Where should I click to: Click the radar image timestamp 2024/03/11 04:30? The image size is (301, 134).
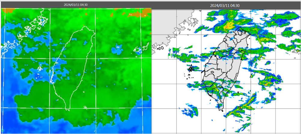pyautogui.click(x=225, y=6)
